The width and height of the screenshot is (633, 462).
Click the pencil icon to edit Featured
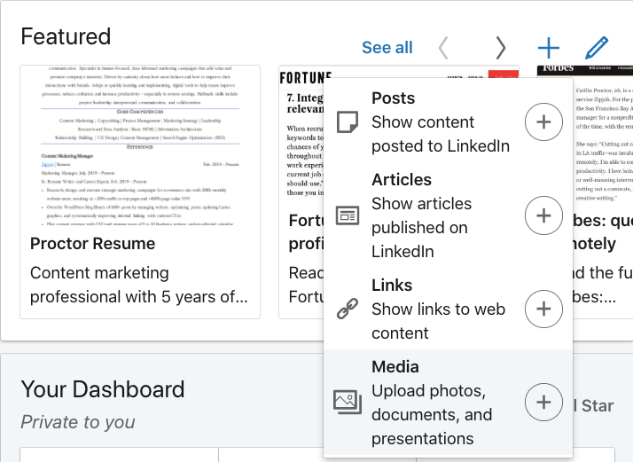pyautogui.click(x=597, y=48)
